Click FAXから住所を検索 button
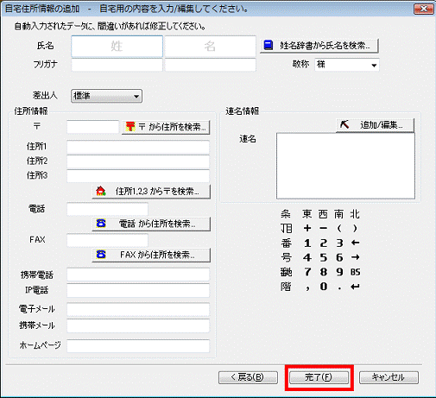 [x=151, y=255]
